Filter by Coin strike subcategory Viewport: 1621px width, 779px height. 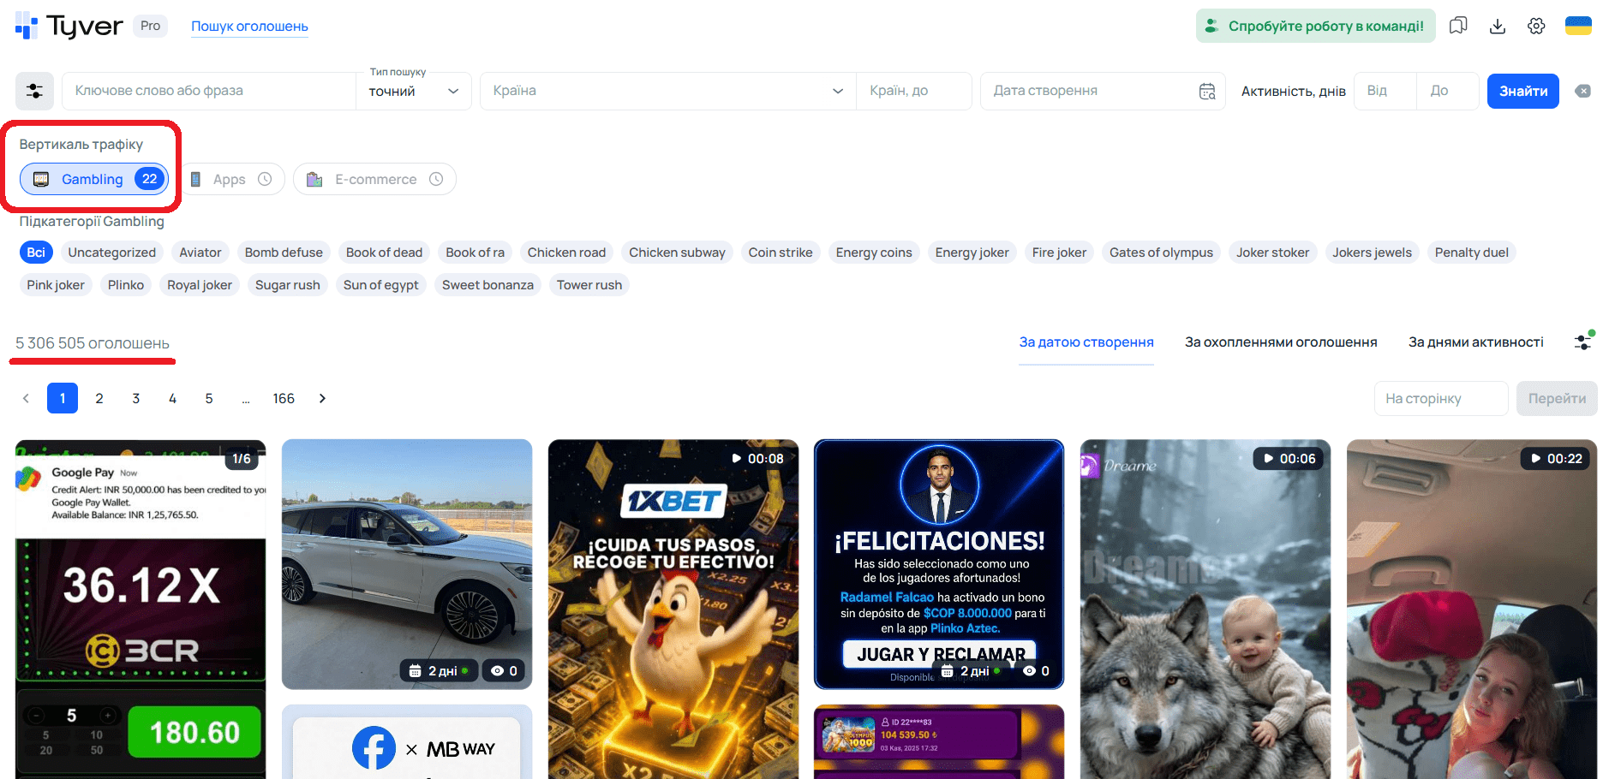click(x=781, y=253)
